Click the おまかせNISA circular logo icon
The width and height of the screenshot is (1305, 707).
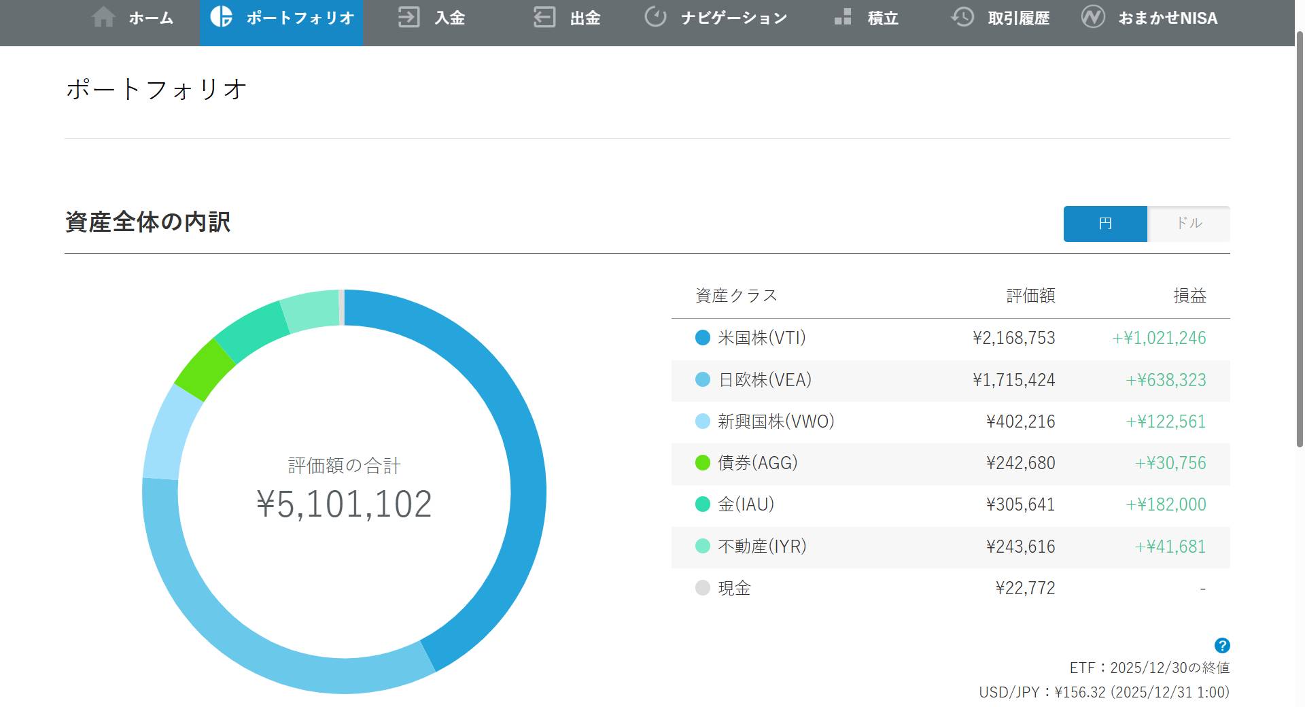pyautogui.click(x=1094, y=18)
